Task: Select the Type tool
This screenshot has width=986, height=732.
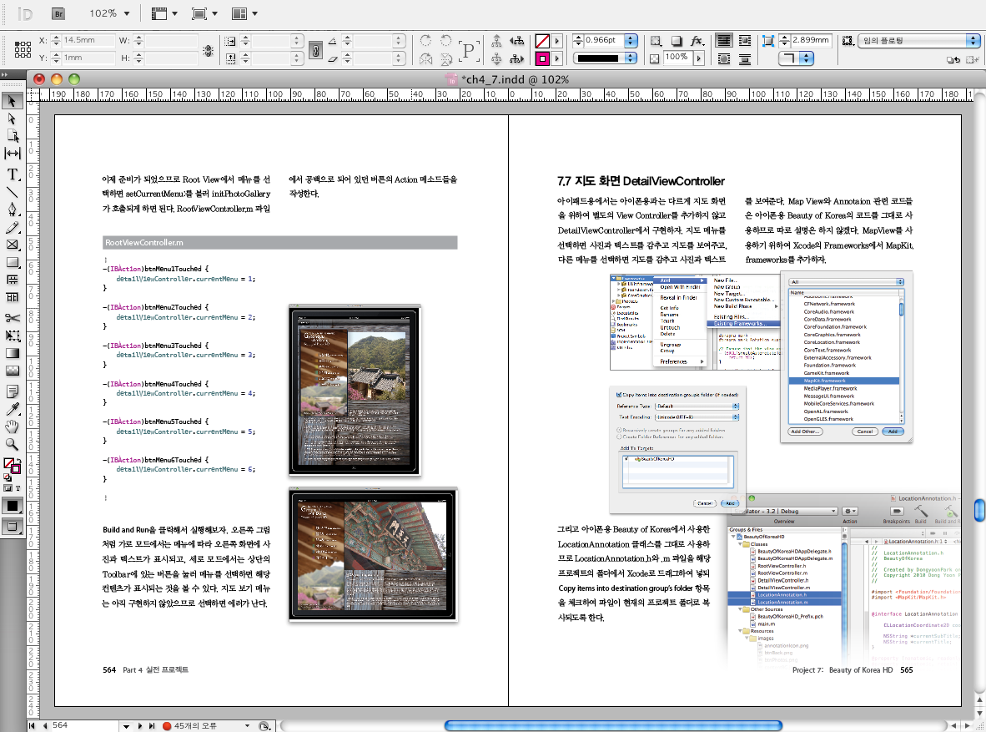Action: [13, 174]
